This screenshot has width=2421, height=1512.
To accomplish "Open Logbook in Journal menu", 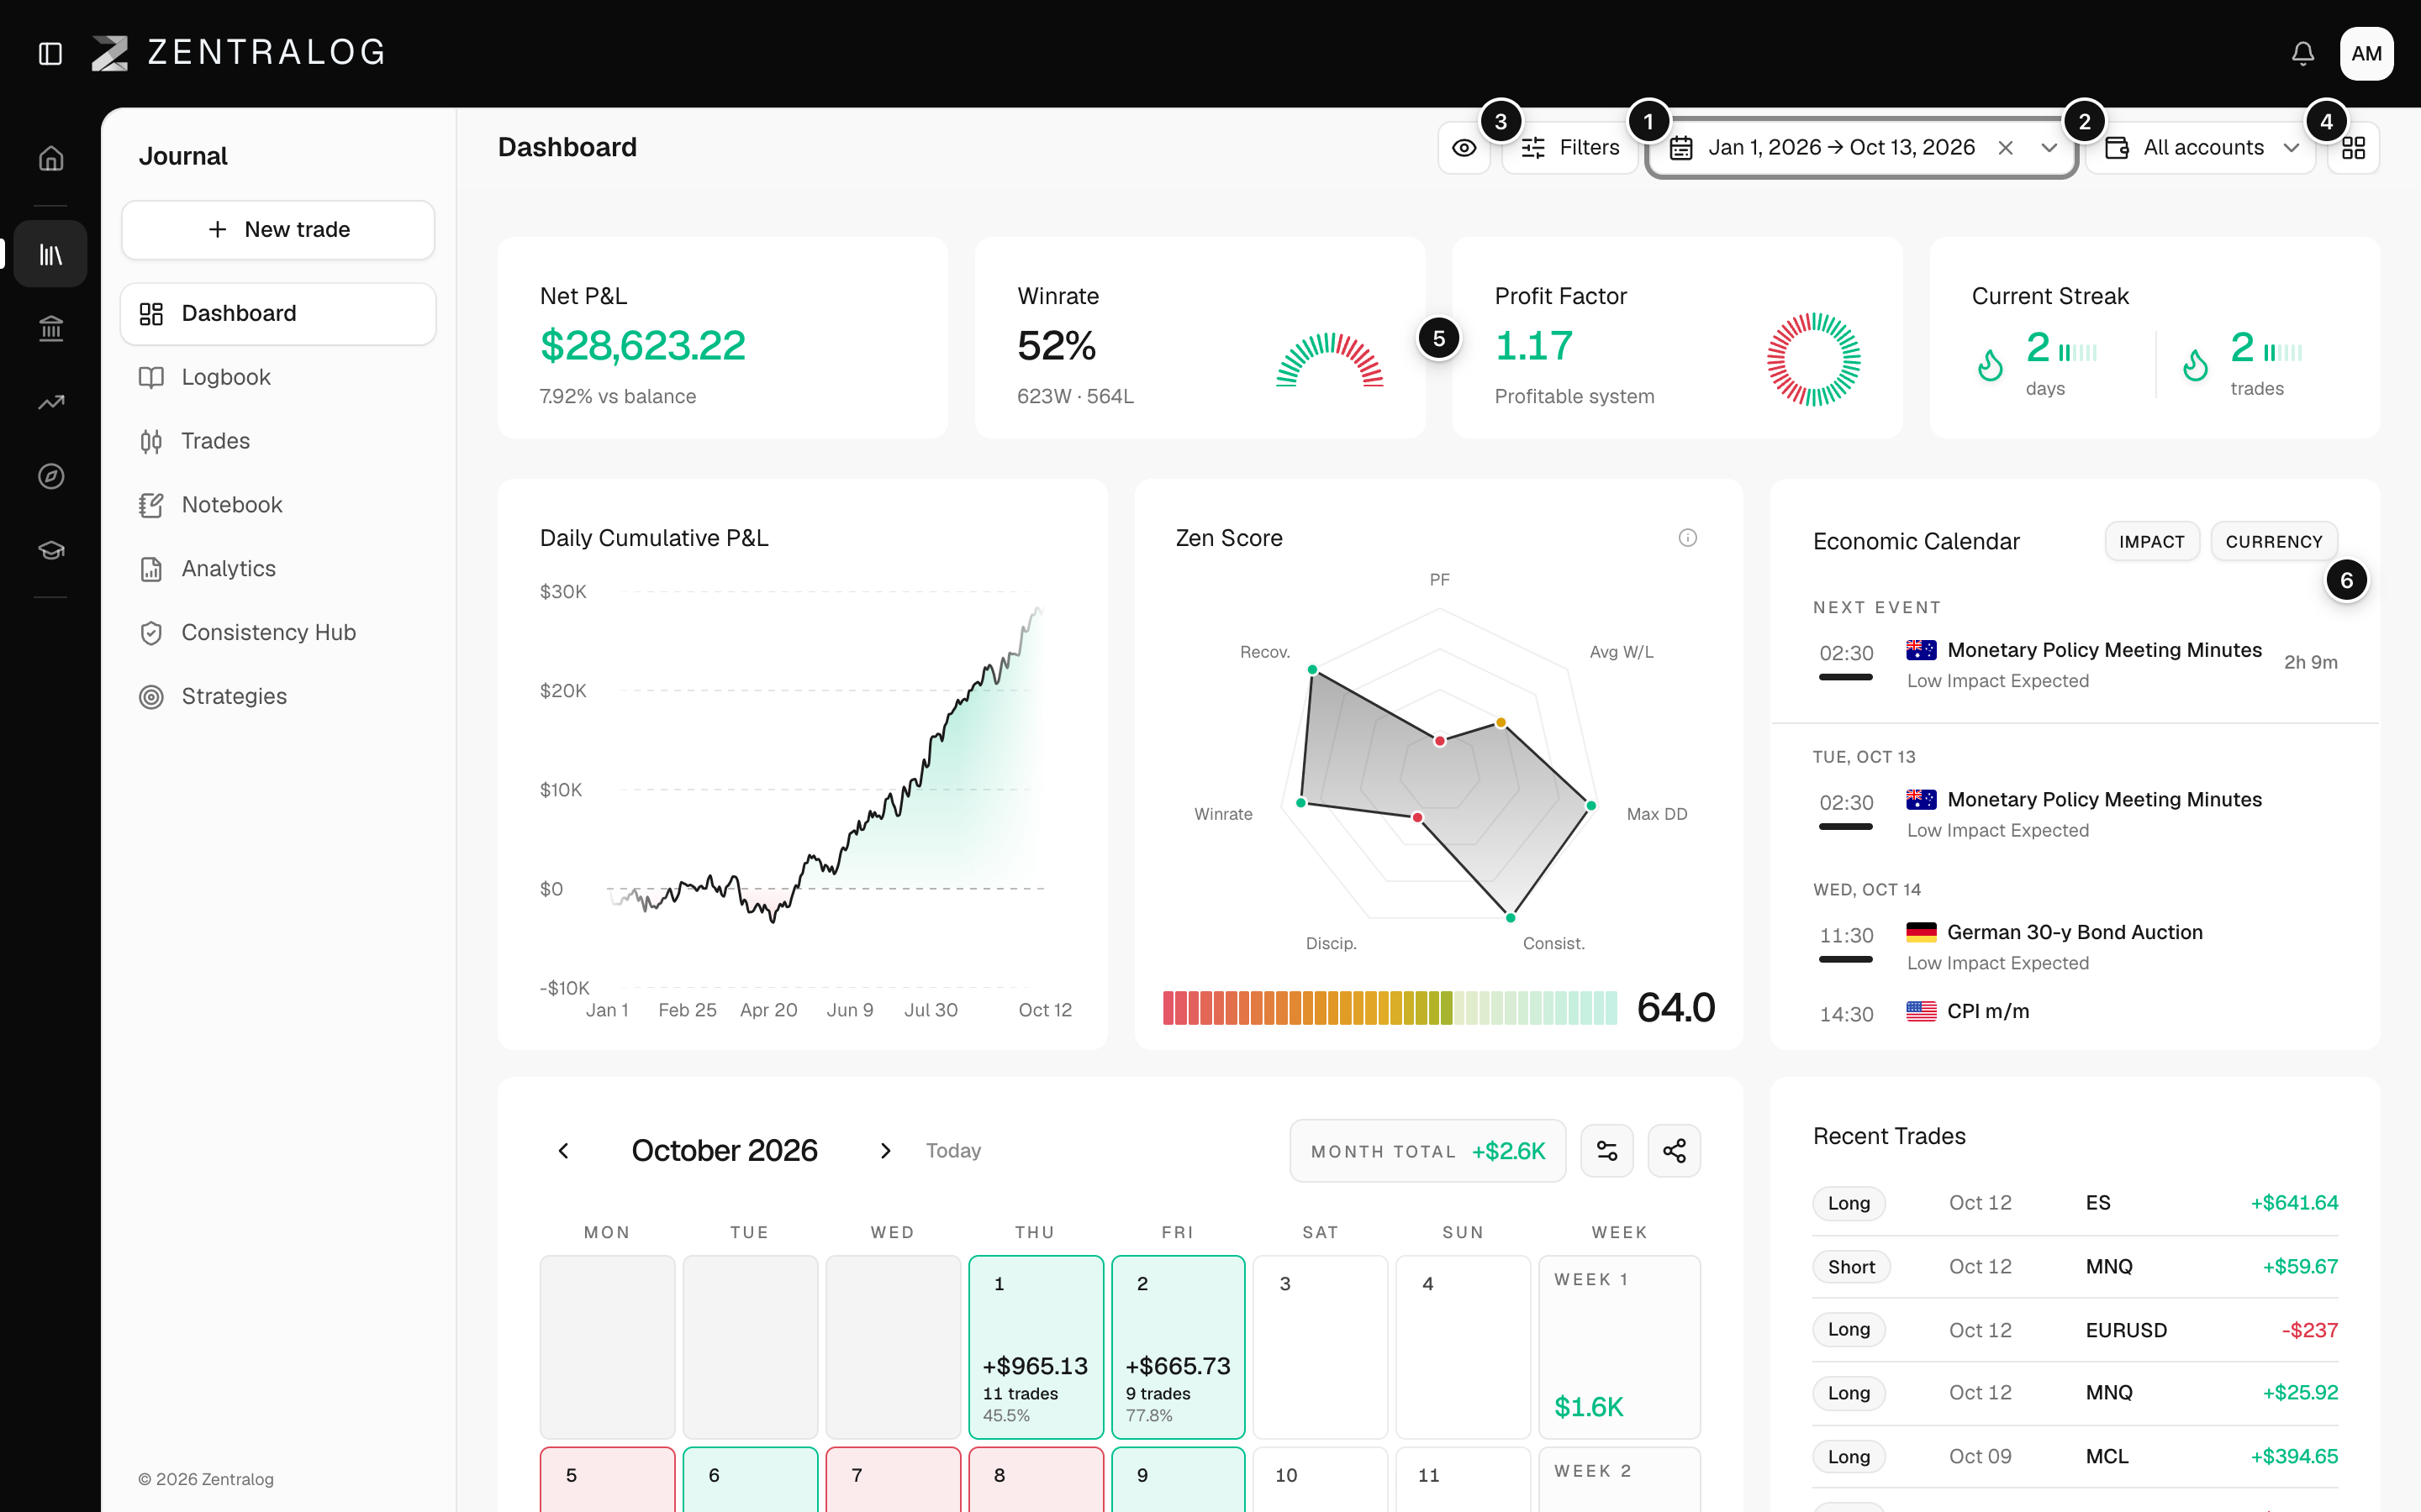I will click(278, 377).
